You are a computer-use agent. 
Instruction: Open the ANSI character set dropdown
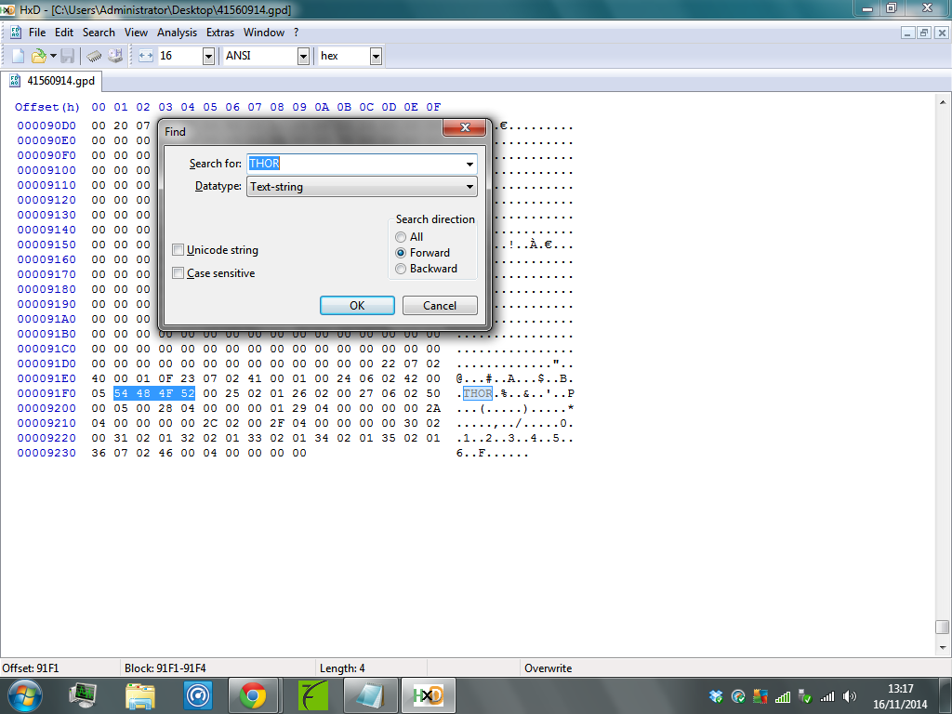coord(303,56)
